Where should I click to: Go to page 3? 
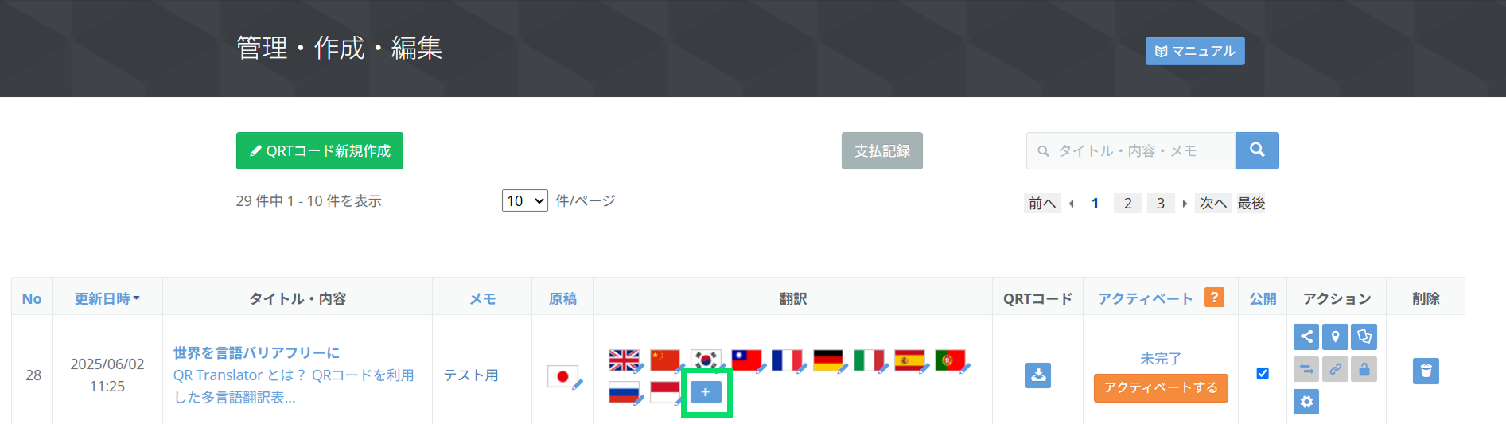tap(1161, 203)
